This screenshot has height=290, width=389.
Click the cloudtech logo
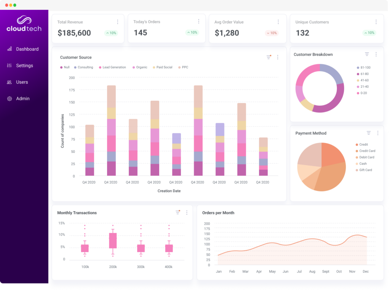point(24,24)
